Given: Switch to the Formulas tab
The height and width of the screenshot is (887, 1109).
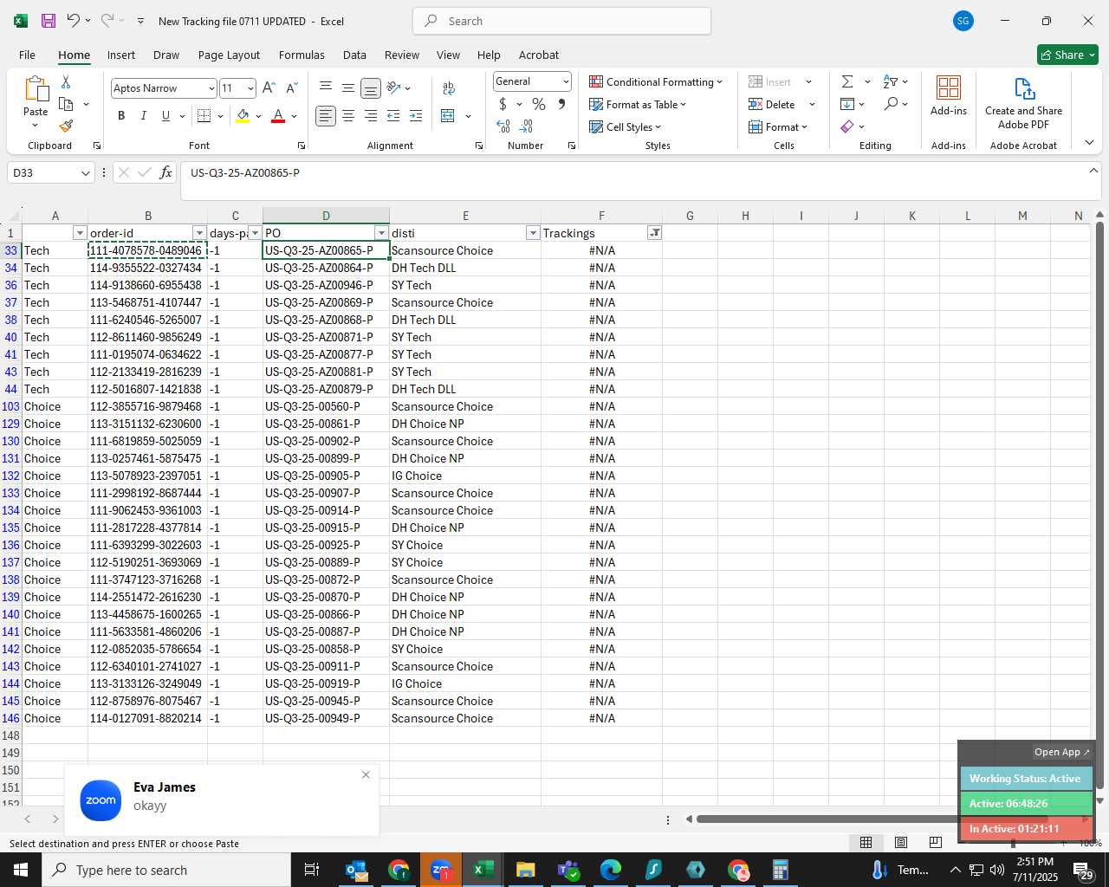Looking at the screenshot, I should [302, 55].
